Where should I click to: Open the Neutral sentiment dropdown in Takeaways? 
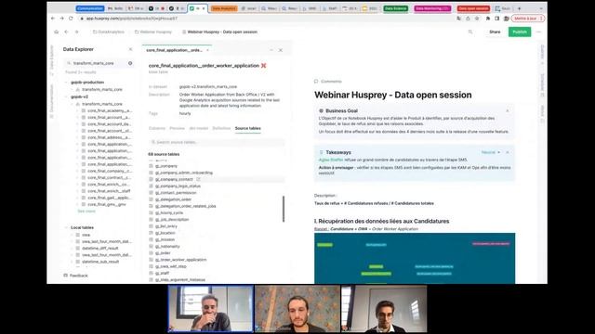(491, 152)
